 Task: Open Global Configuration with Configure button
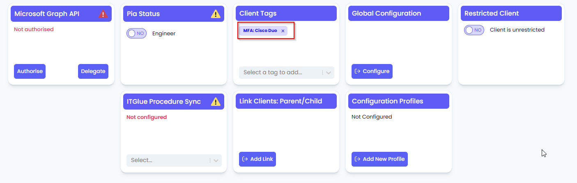tap(372, 71)
